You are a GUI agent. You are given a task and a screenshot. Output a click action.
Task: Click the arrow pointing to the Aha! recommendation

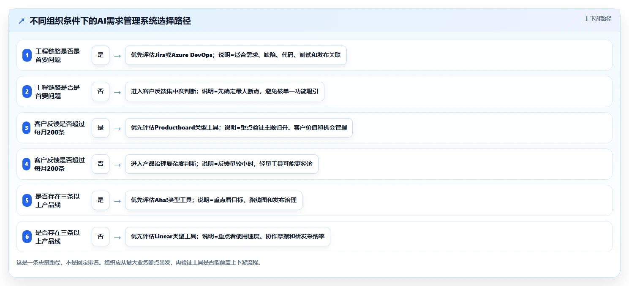pyautogui.click(x=117, y=201)
